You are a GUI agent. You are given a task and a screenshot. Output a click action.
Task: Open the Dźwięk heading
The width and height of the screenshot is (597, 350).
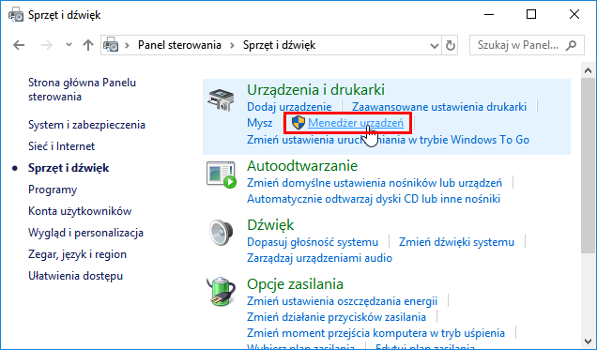point(270,225)
